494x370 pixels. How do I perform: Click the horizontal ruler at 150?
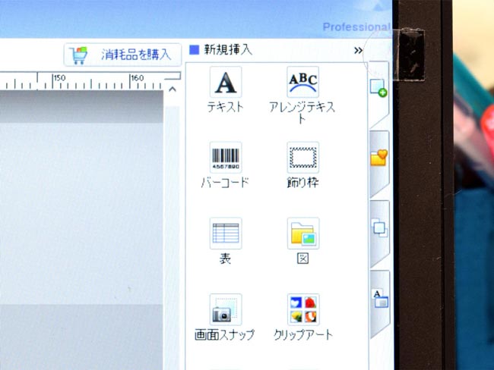point(59,78)
